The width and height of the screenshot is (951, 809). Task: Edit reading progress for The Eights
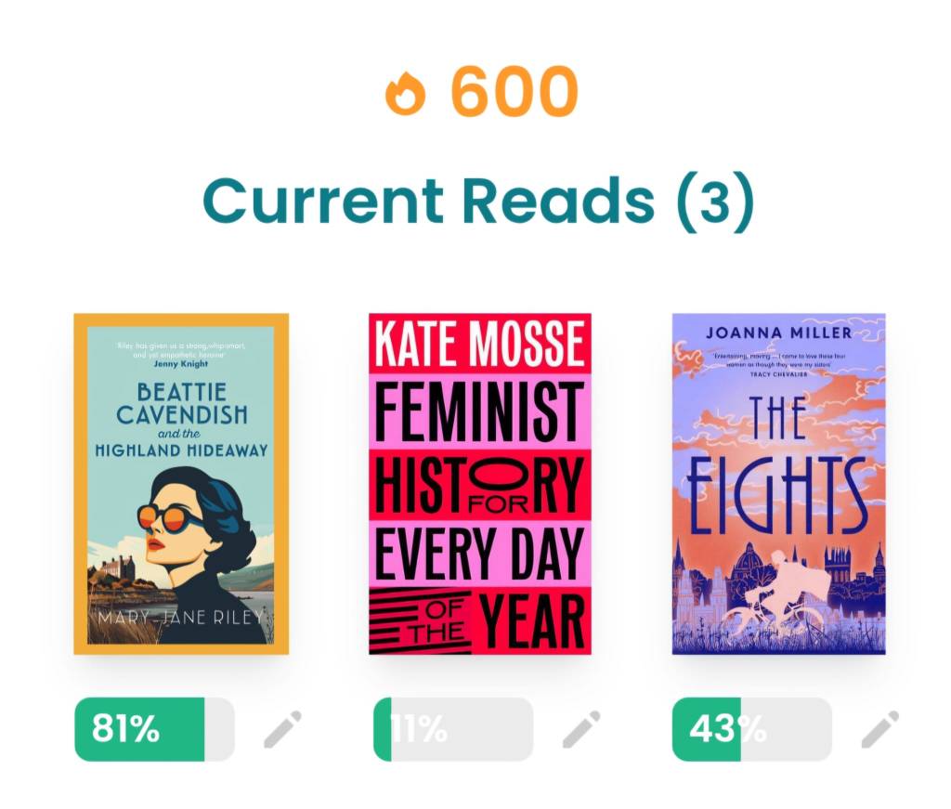(879, 729)
